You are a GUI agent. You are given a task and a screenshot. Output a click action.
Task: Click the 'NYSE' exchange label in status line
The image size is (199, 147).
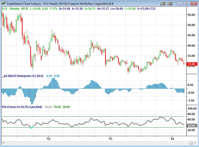pyautogui.click(x=25, y=9)
